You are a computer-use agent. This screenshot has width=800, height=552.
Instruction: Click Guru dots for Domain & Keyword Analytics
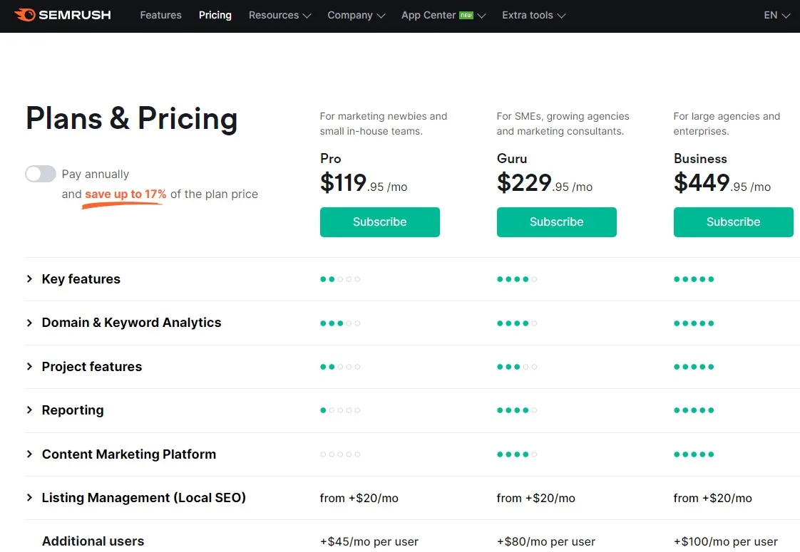[517, 323]
